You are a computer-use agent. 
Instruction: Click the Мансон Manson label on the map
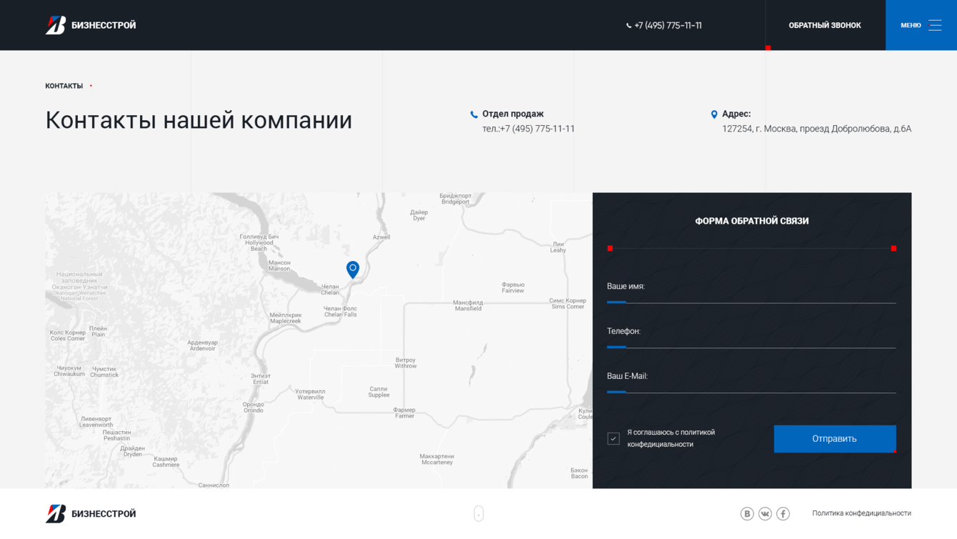click(279, 266)
